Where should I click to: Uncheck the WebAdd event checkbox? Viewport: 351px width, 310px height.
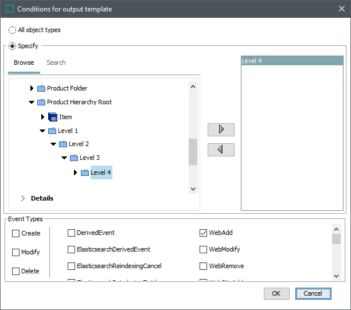coord(203,233)
